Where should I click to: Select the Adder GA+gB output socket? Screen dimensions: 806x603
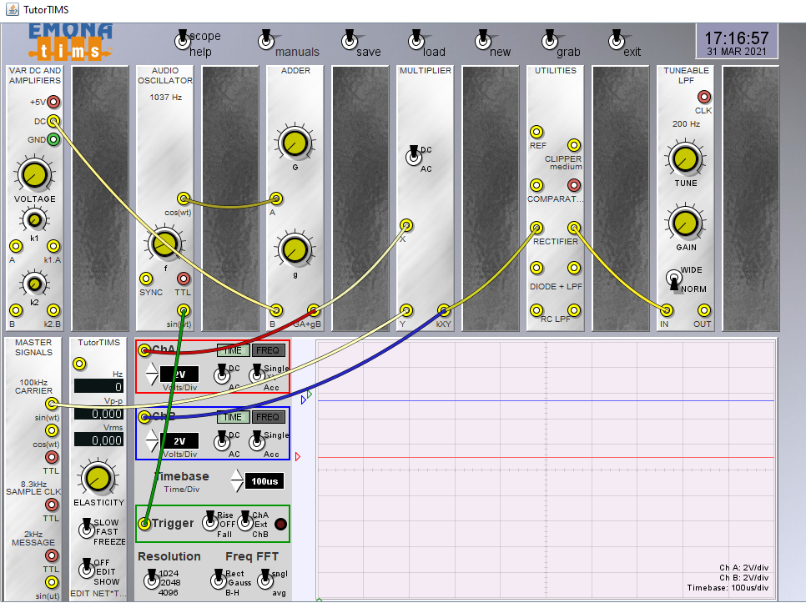click(x=314, y=310)
